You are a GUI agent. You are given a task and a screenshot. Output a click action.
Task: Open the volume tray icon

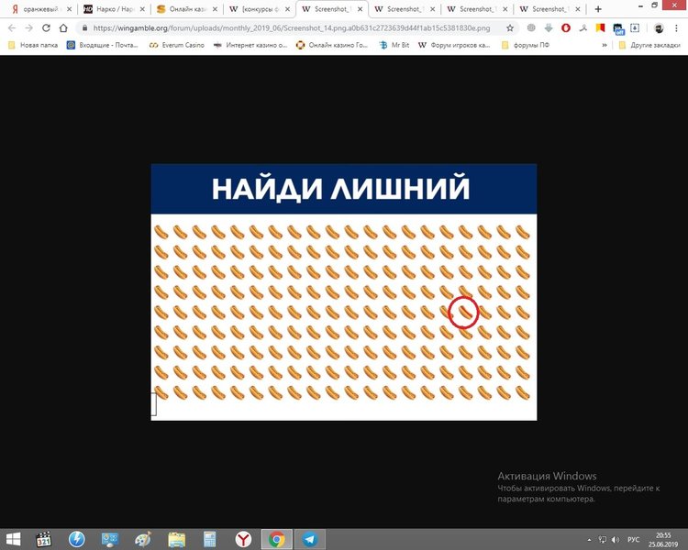click(616, 540)
